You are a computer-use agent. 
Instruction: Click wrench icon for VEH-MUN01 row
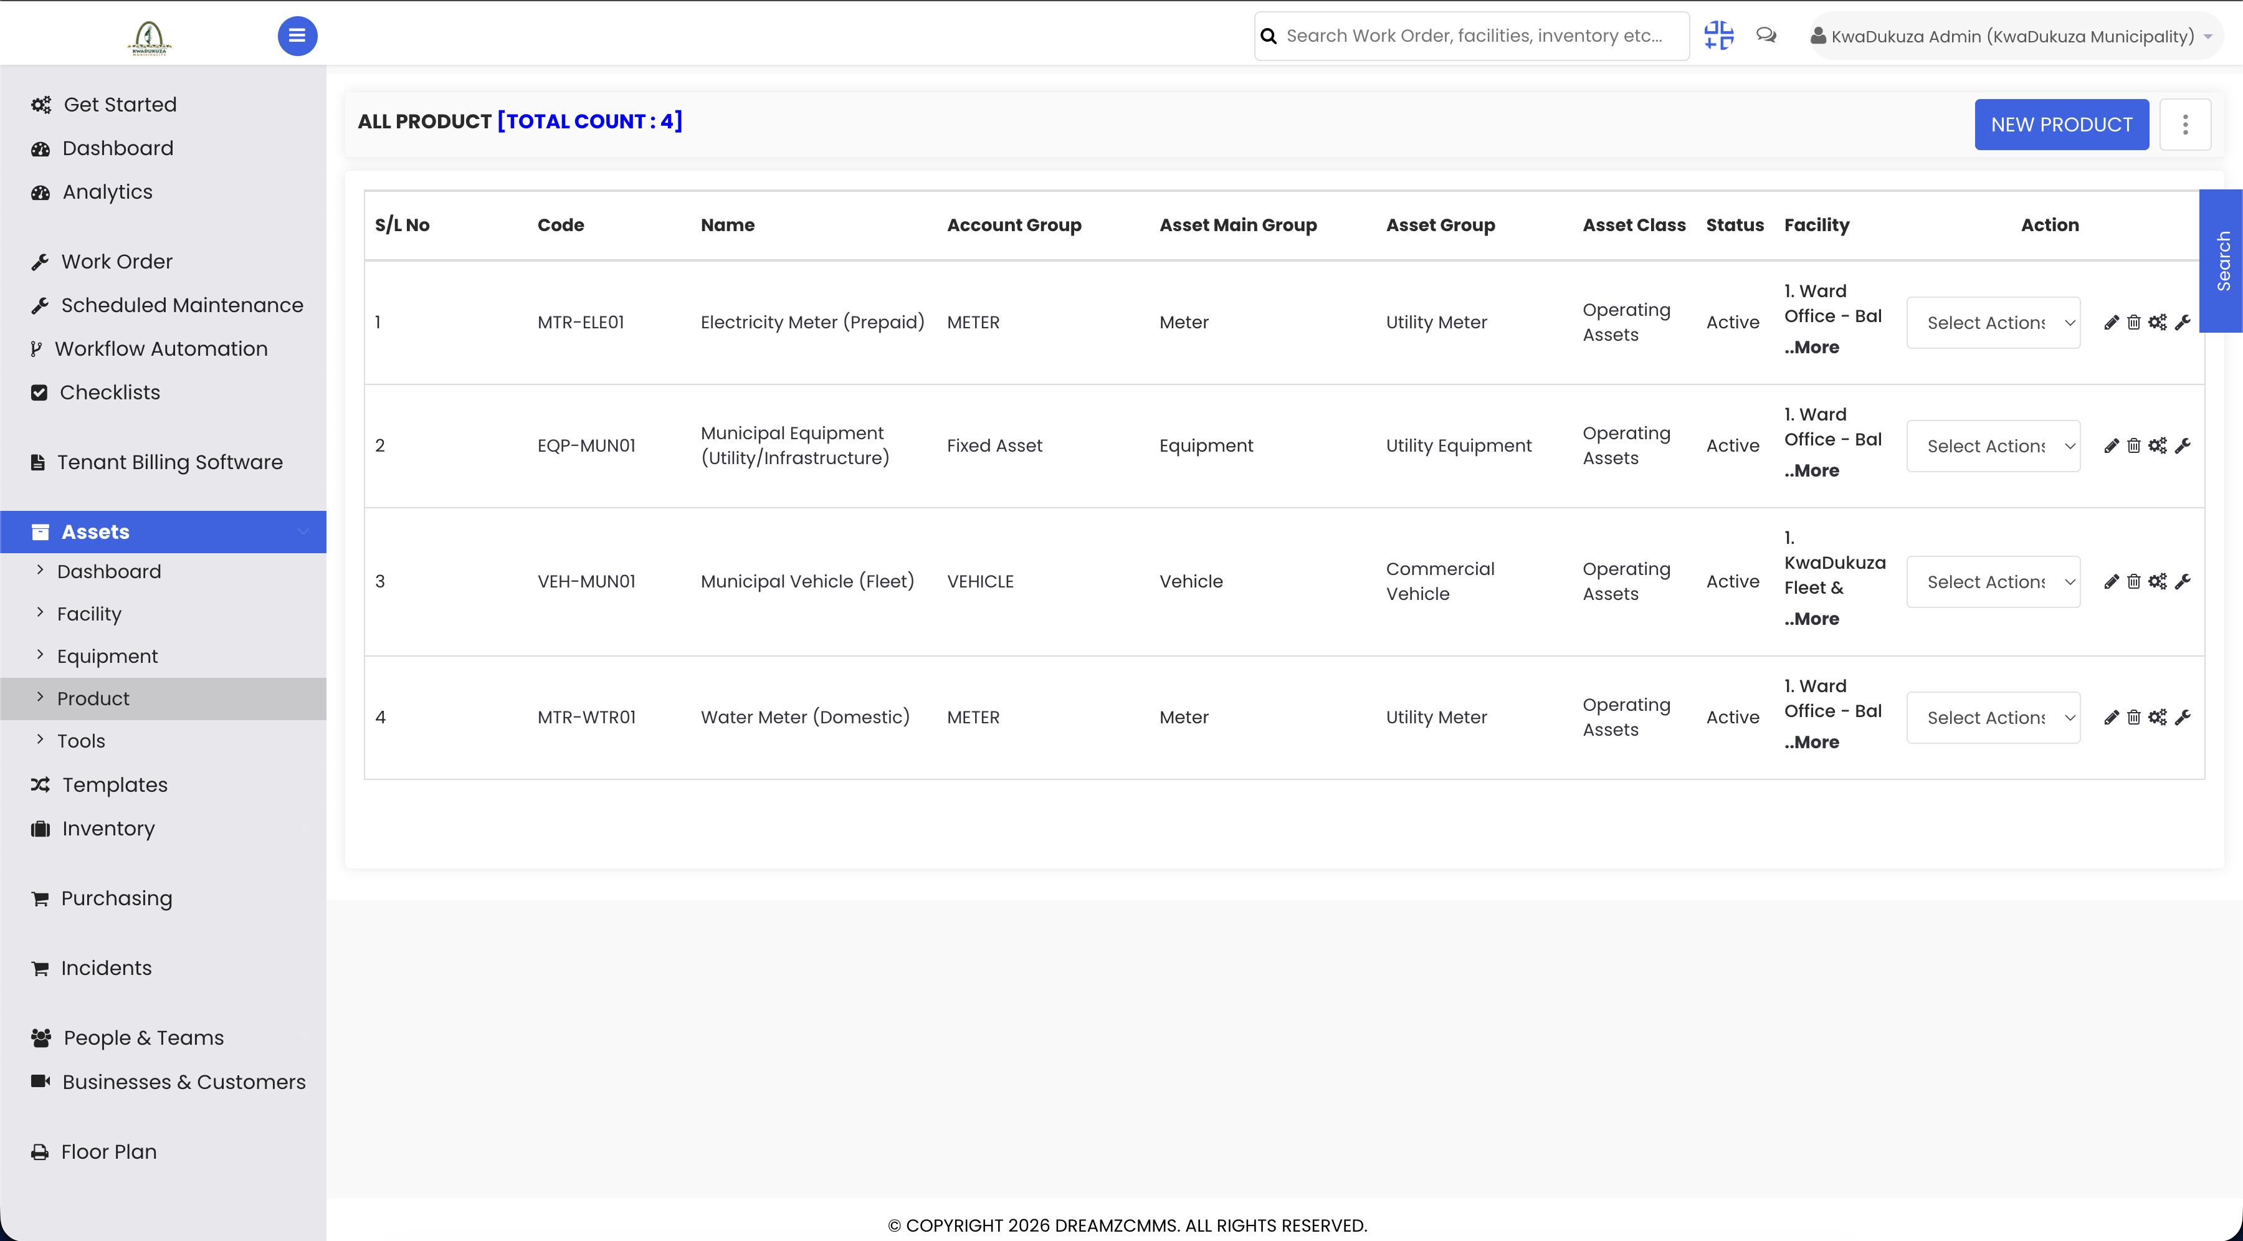tap(2182, 582)
